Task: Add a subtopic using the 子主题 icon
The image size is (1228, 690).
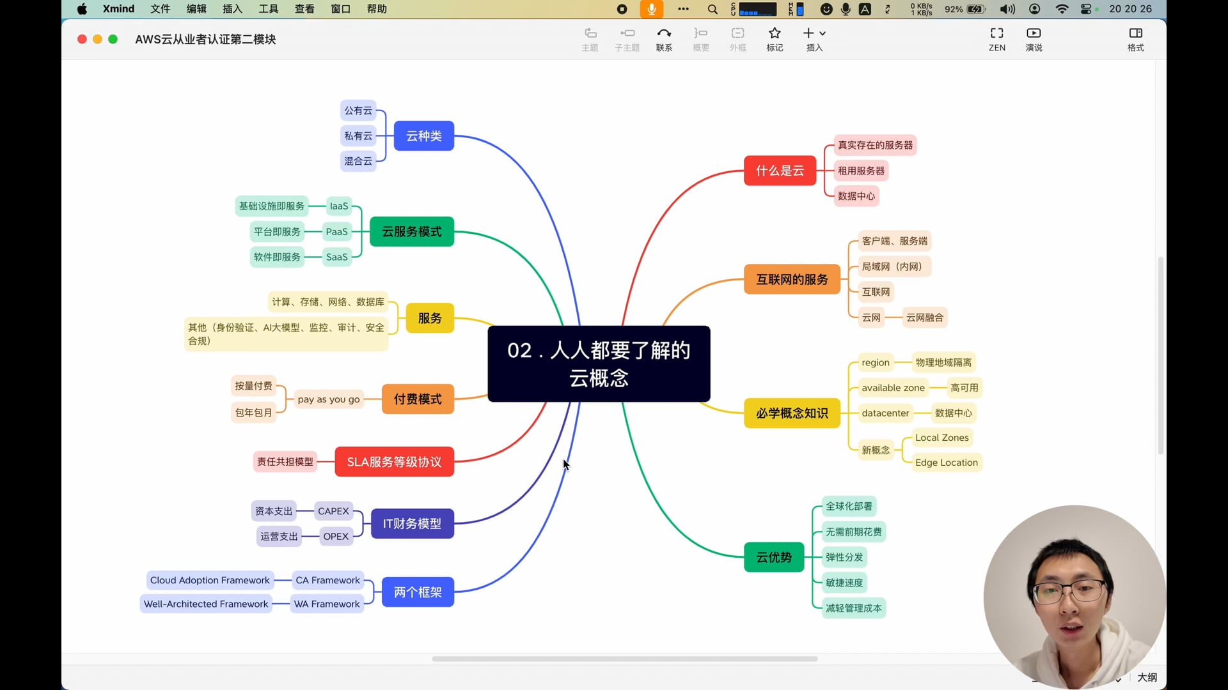Action: pos(627,38)
